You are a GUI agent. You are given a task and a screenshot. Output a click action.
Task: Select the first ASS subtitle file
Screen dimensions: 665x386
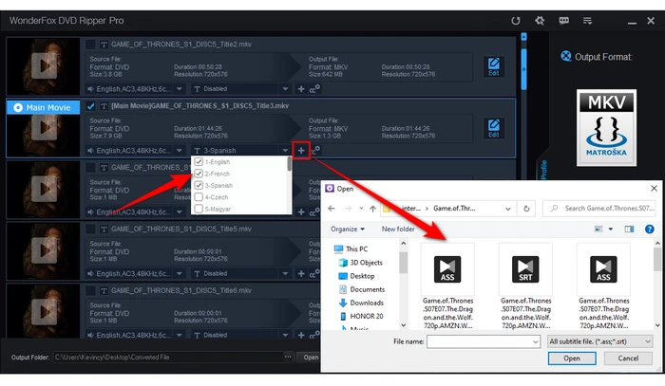click(x=447, y=285)
